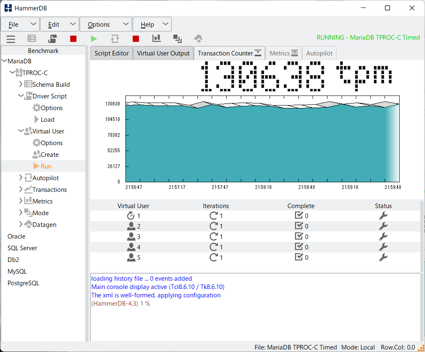Click the person icon of Virtual User 5
This screenshot has height=352, width=425.
tap(131, 257)
